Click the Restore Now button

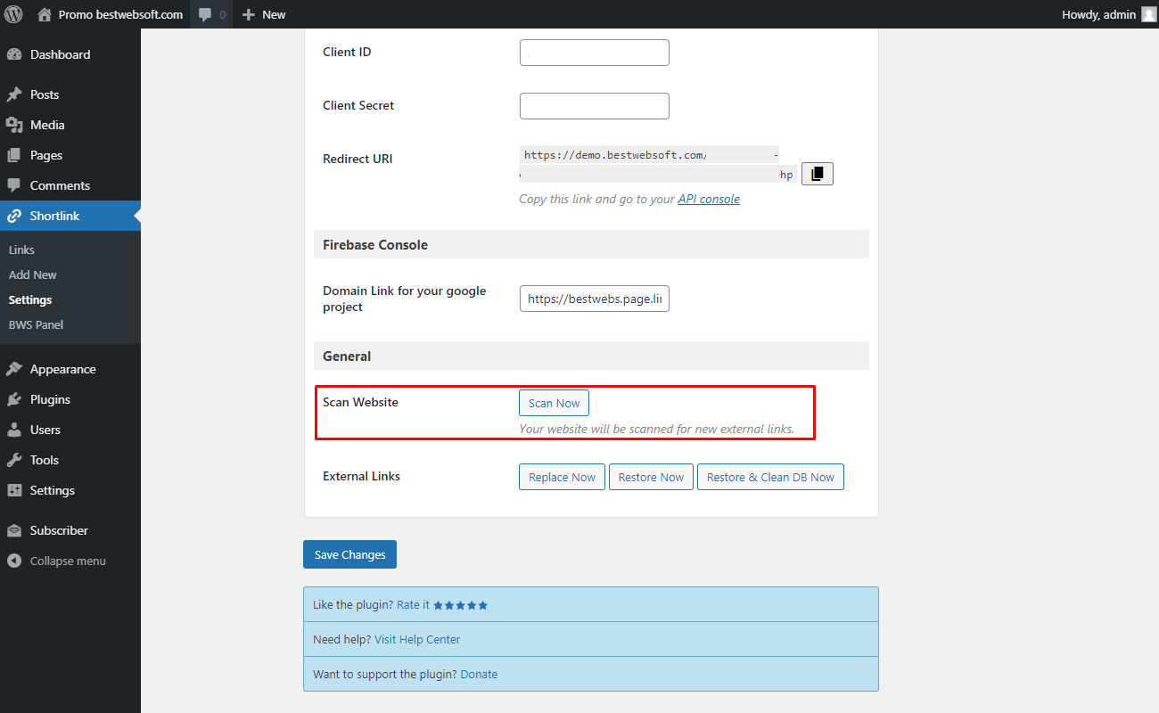pyautogui.click(x=651, y=477)
